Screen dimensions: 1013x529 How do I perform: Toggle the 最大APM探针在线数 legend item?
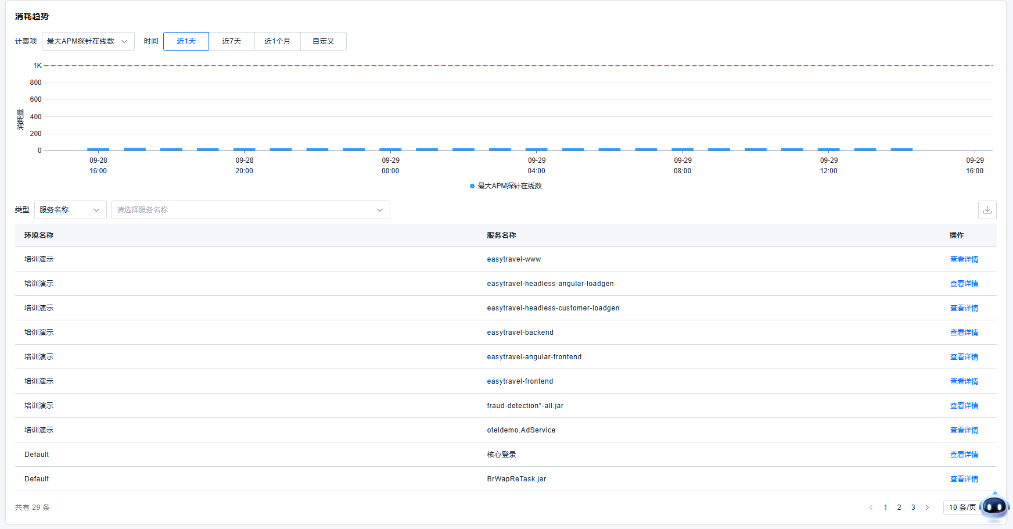point(505,186)
